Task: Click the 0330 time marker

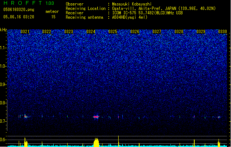Action: tap(223, 32)
